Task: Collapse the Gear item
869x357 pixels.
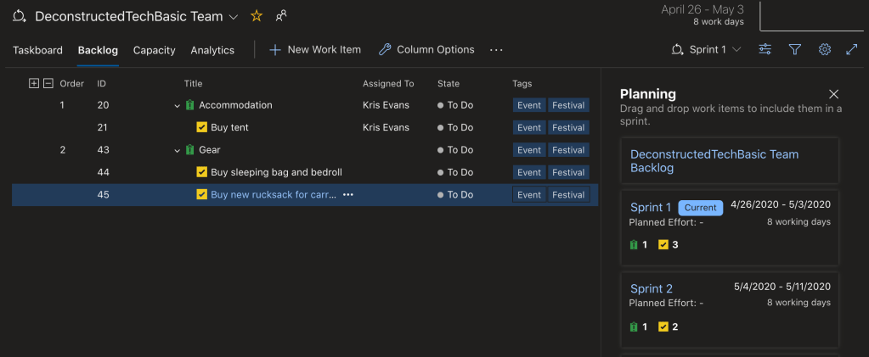Action: point(178,150)
